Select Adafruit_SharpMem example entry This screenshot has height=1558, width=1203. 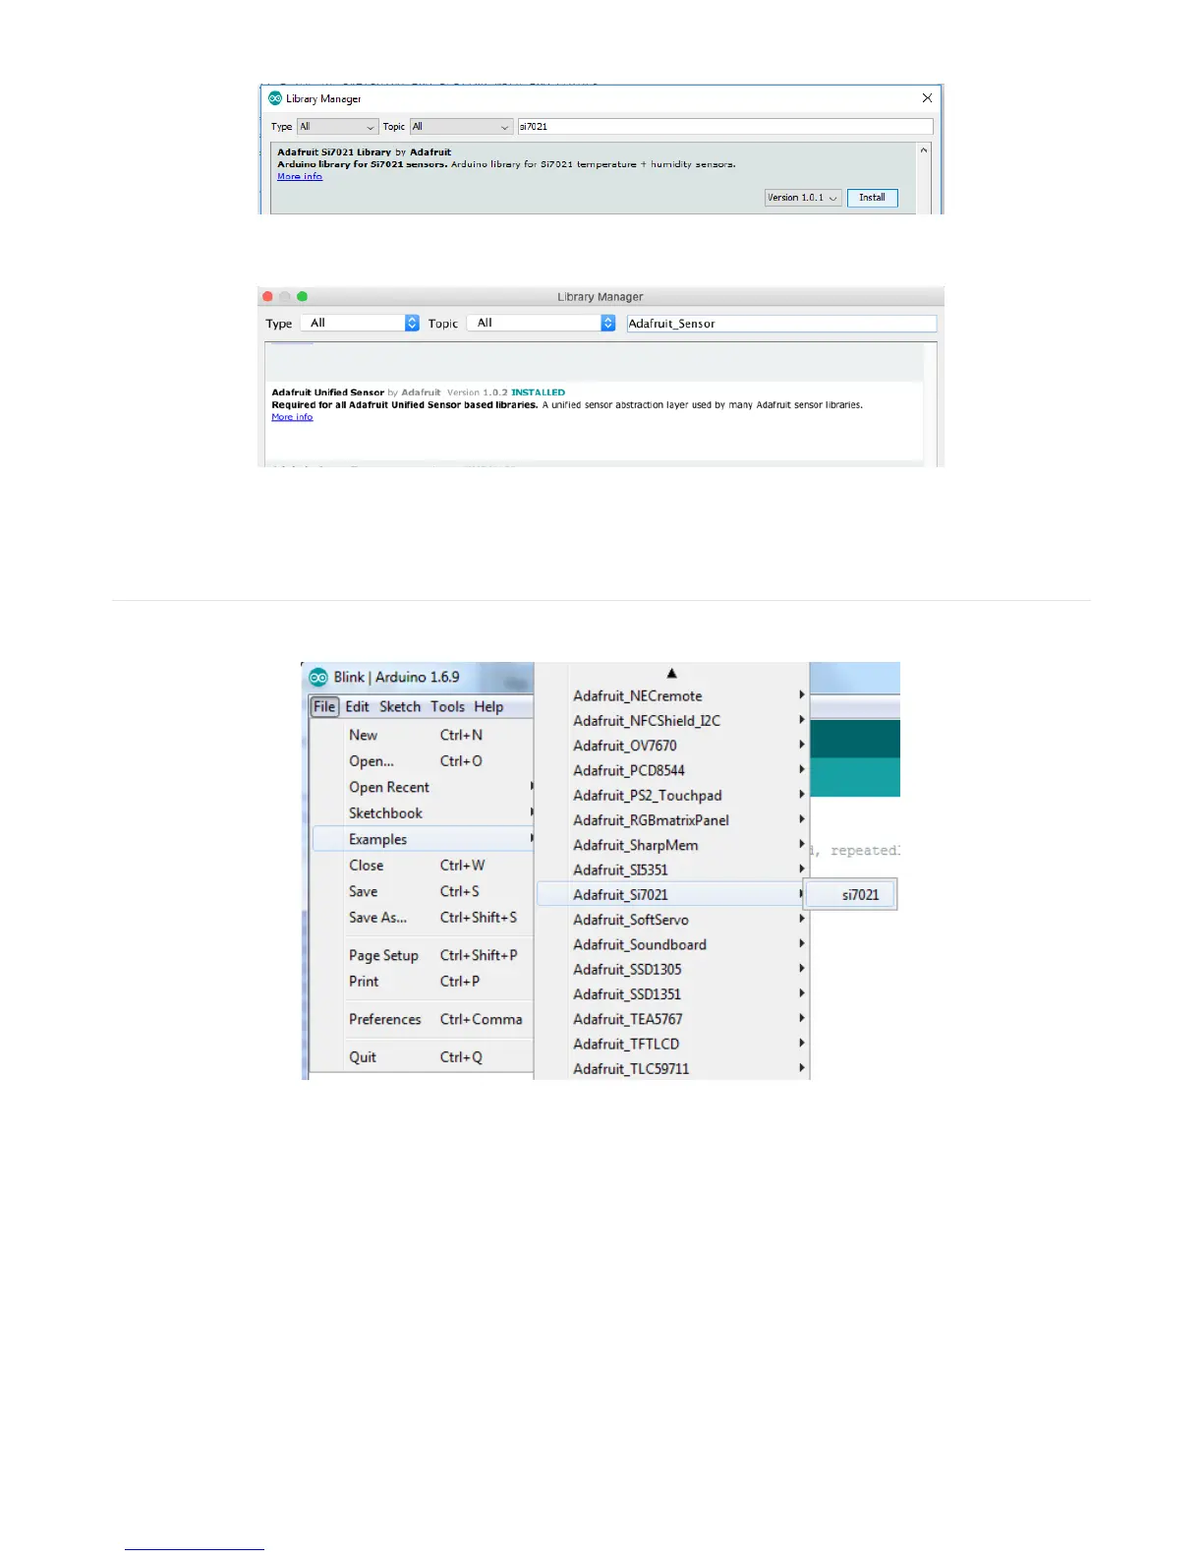coord(673,845)
